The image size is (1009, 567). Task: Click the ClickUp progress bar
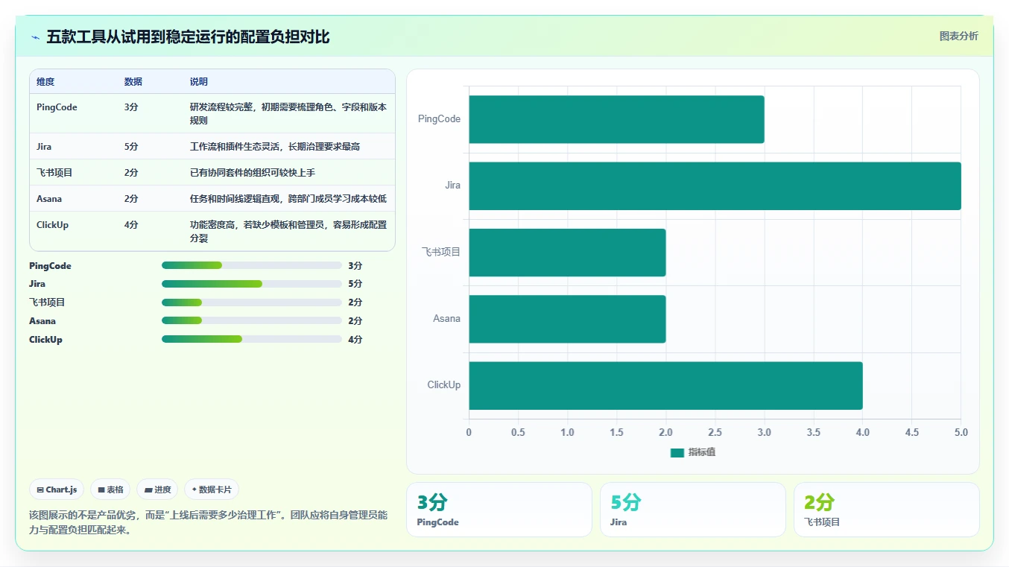[x=252, y=340]
